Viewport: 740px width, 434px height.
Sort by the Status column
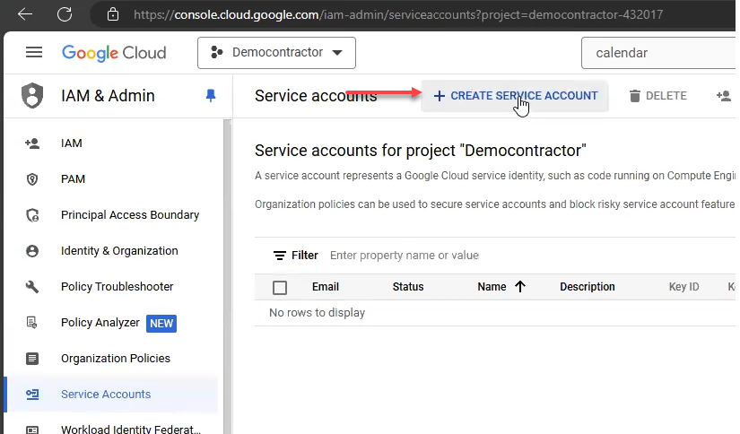[408, 287]
